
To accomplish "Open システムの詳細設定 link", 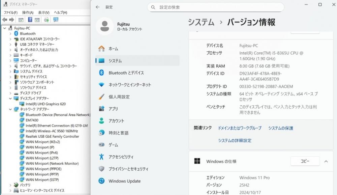I will (x=235, y=141).
